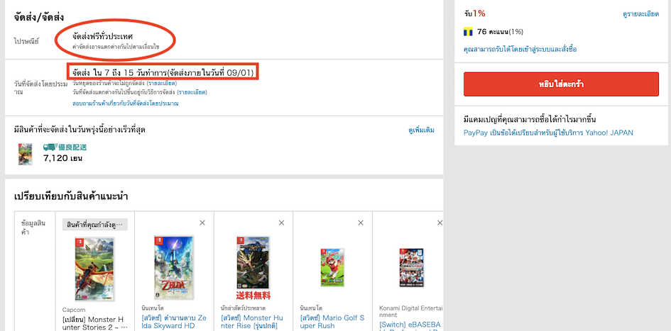Open ดูเพิ่มเติม link for next-day items
671x331 pixels.
422,130
